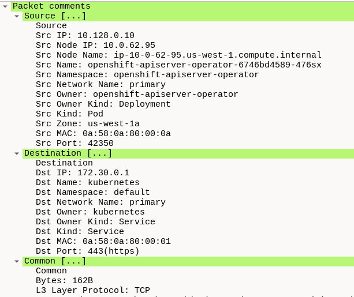Click the L3 Layer Protocol: TCP row
Viewport: 354px width, 297px height.
(92, 291)
